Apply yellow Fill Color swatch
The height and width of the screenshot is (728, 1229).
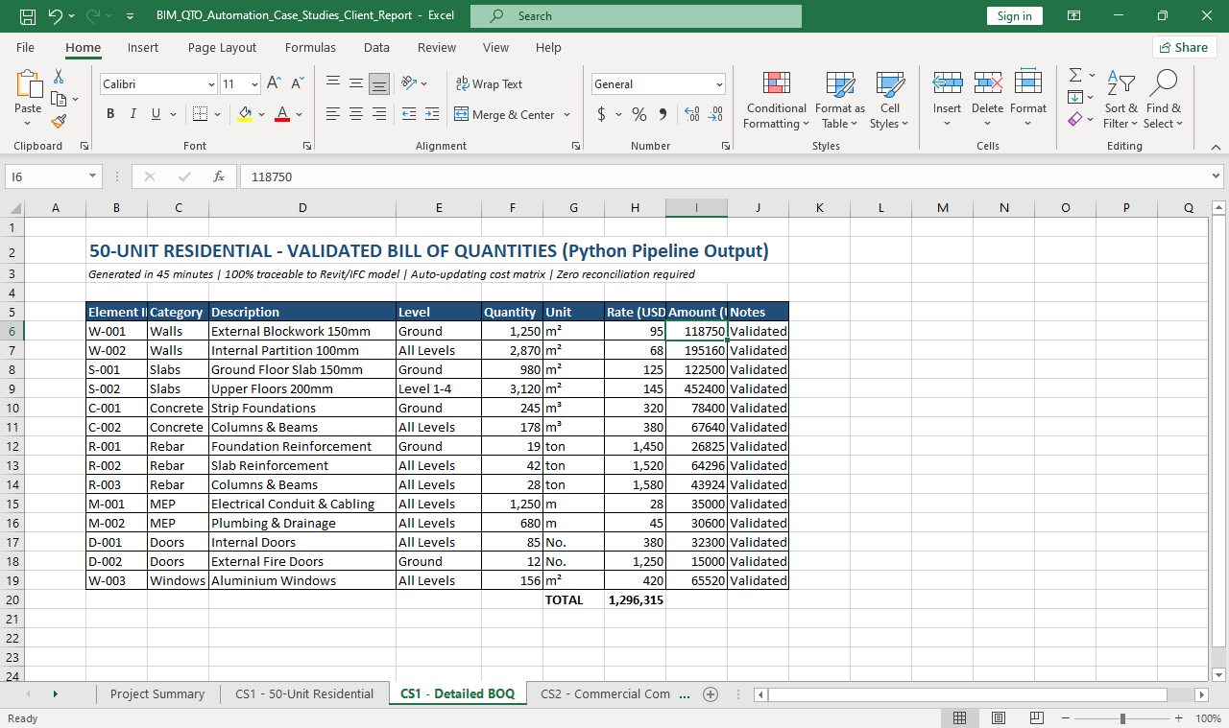pyautogui.click(x=246, y=114)
